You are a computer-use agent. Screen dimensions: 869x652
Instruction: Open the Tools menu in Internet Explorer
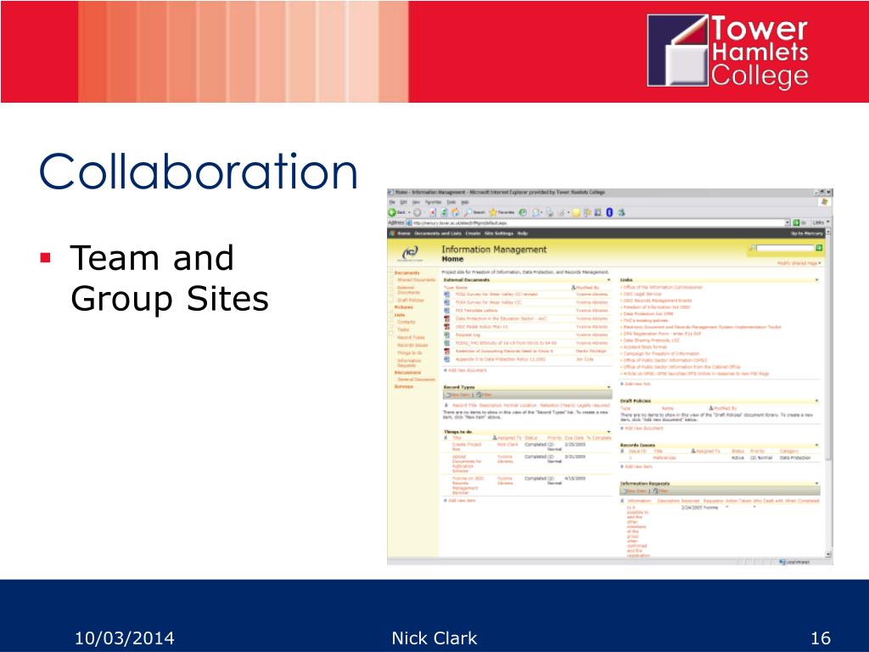point(451,202)
